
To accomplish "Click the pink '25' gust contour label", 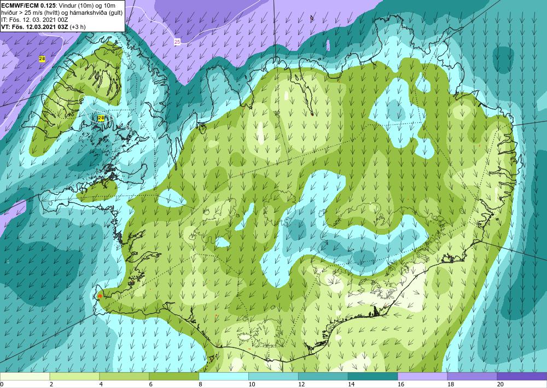I will pos(177,42).
